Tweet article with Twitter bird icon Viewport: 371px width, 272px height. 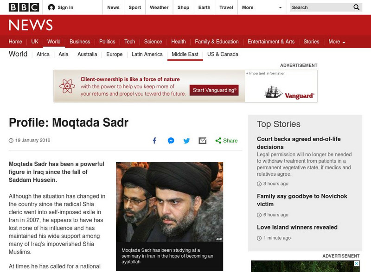point(186,141)
